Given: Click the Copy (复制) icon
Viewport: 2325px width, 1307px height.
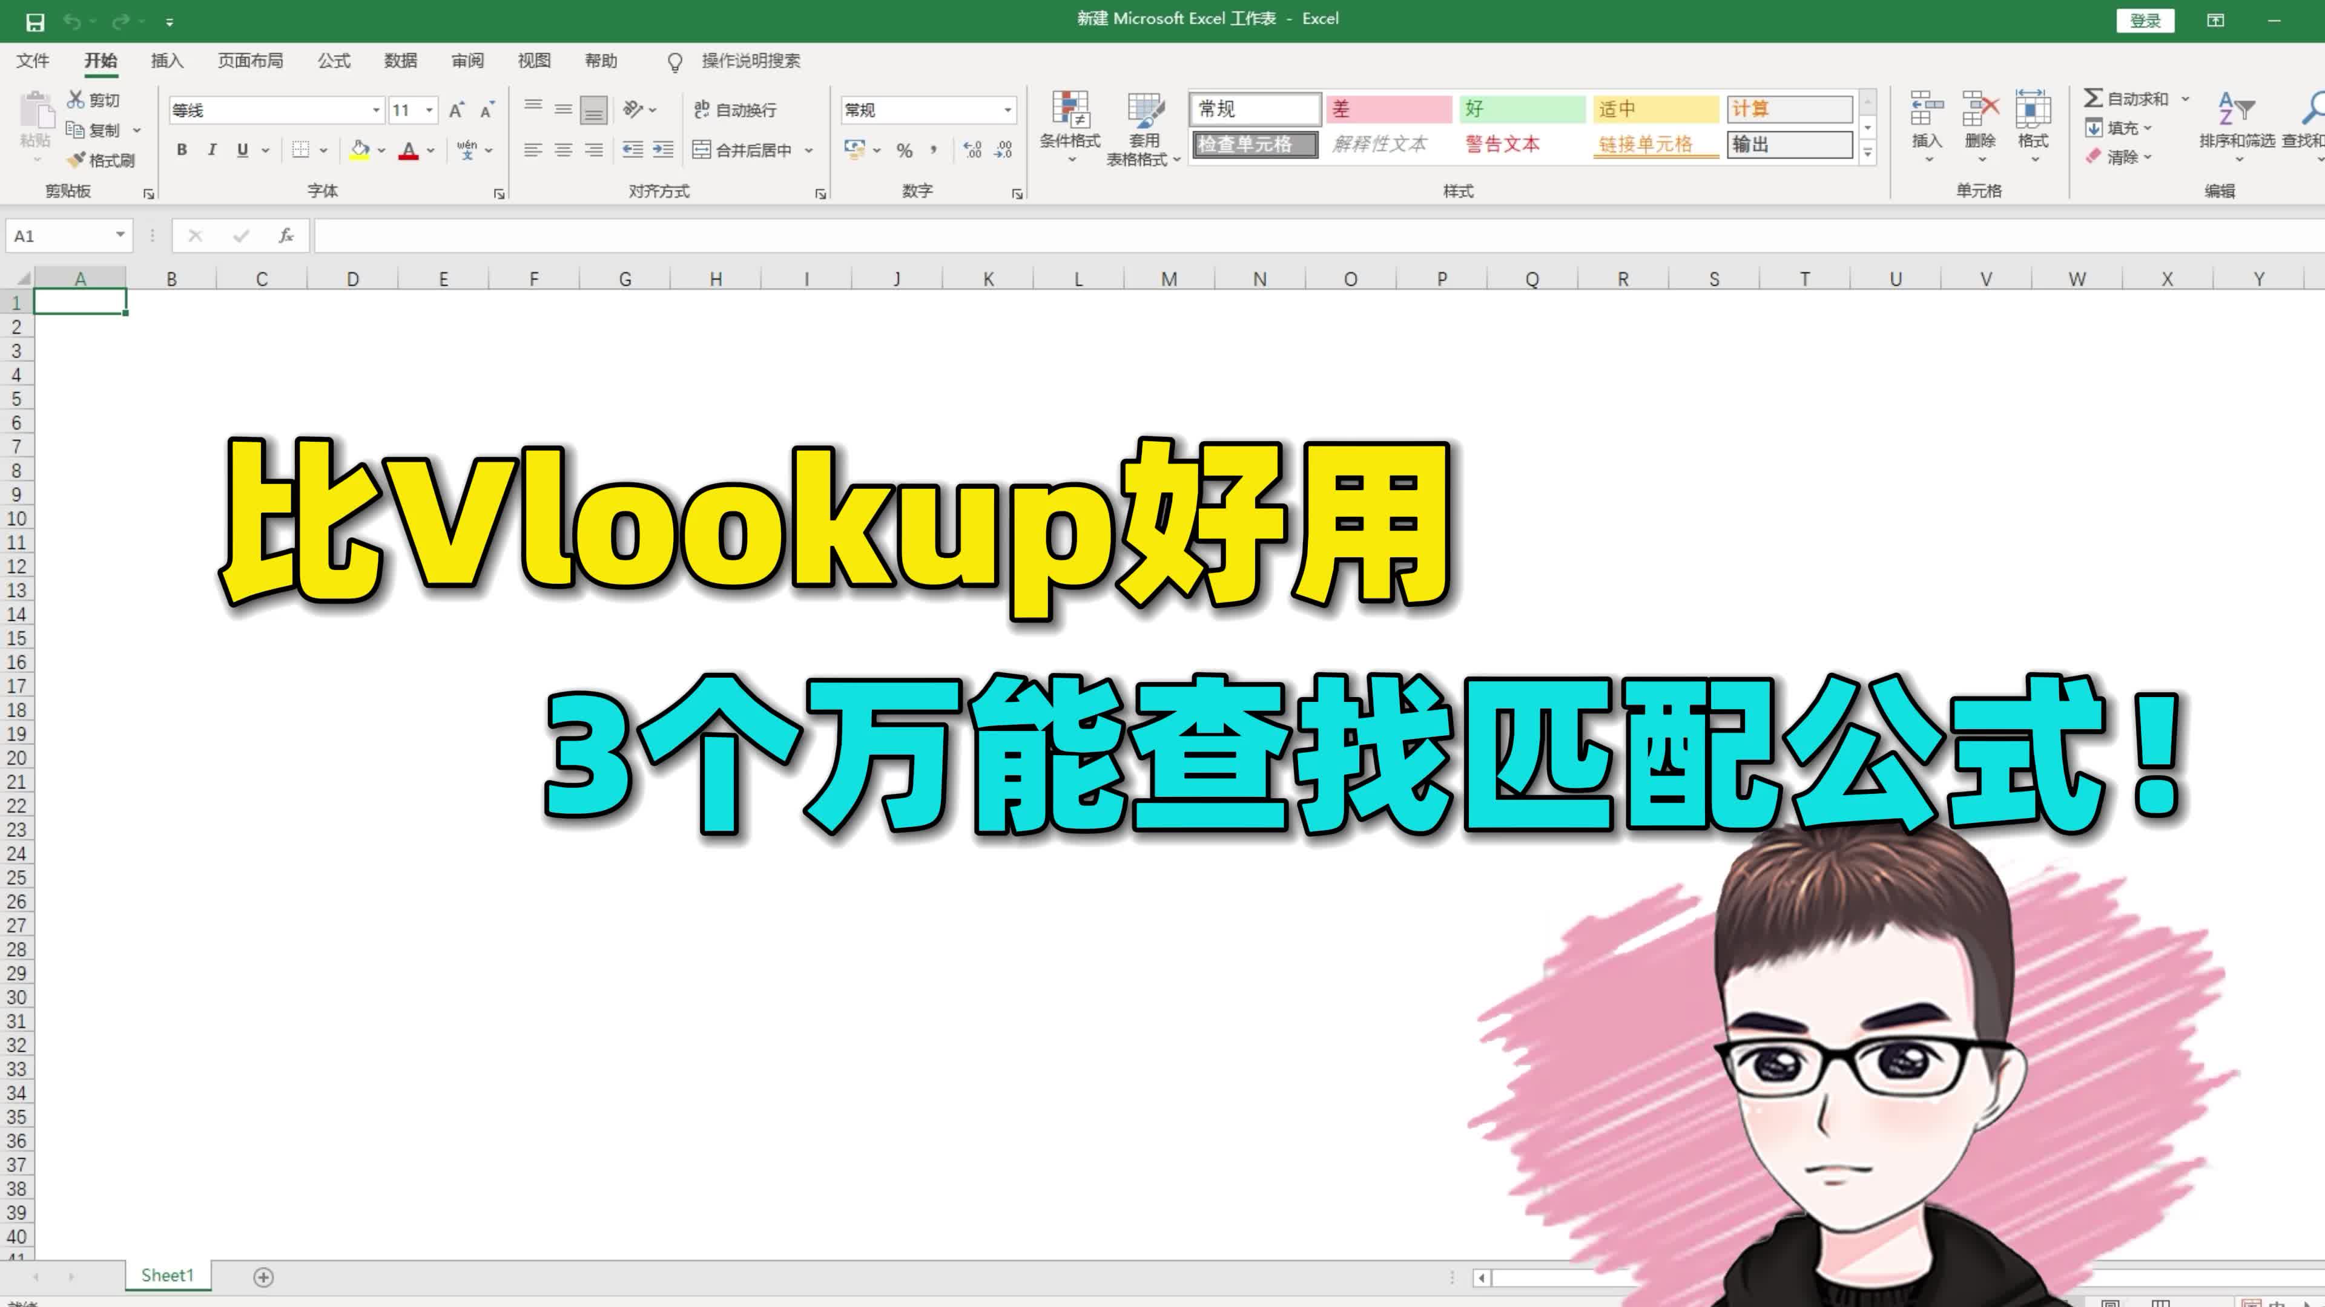Looking at the screenshot, I should [75, 130].
